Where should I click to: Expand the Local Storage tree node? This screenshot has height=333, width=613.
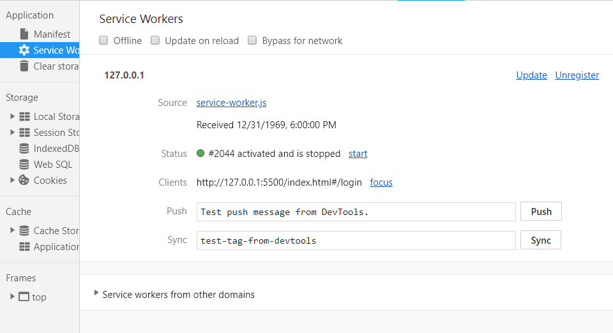(12, 116)
